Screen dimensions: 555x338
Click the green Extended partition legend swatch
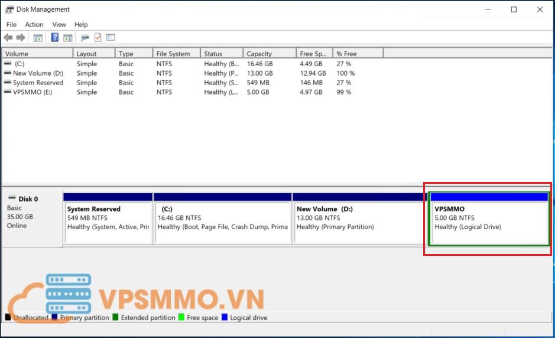[116, 318]
